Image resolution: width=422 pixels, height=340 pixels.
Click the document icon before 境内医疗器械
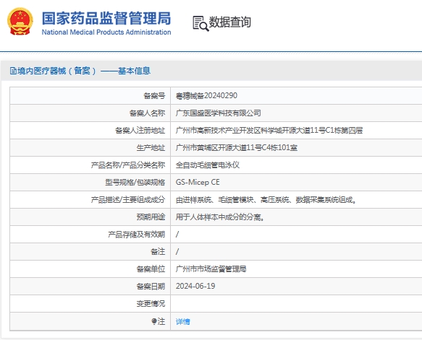13,71
